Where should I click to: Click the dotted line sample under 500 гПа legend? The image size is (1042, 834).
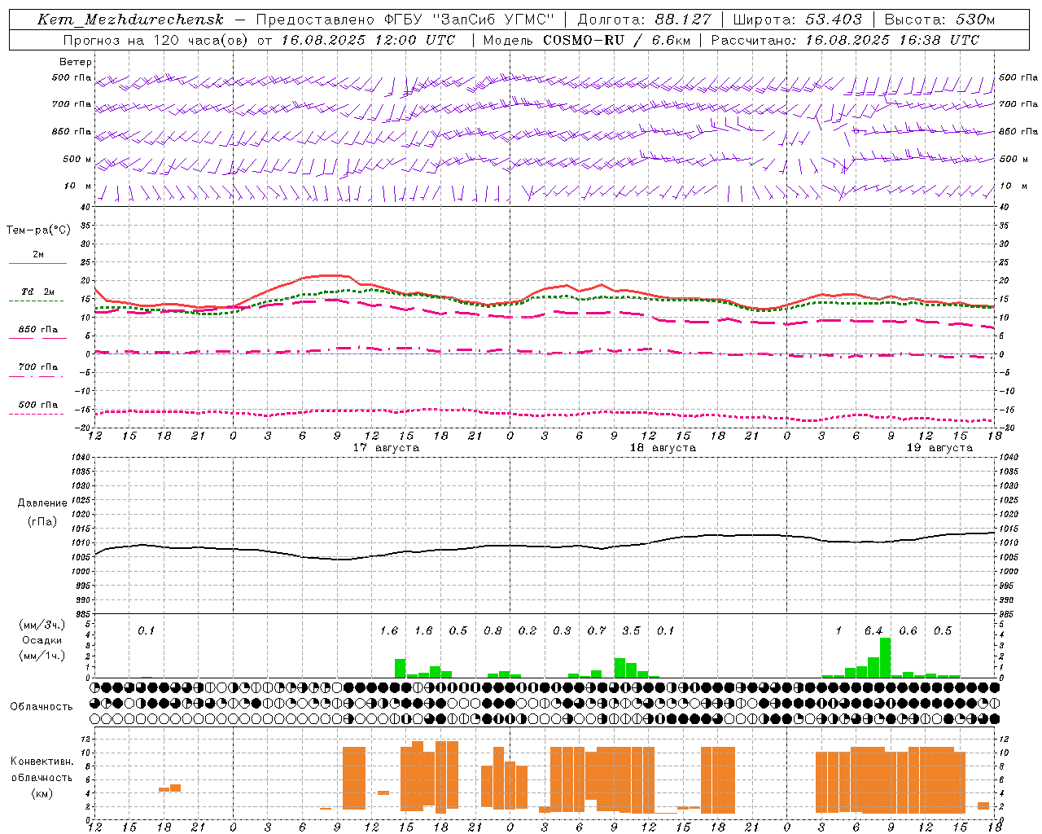(x=36, y=415)
